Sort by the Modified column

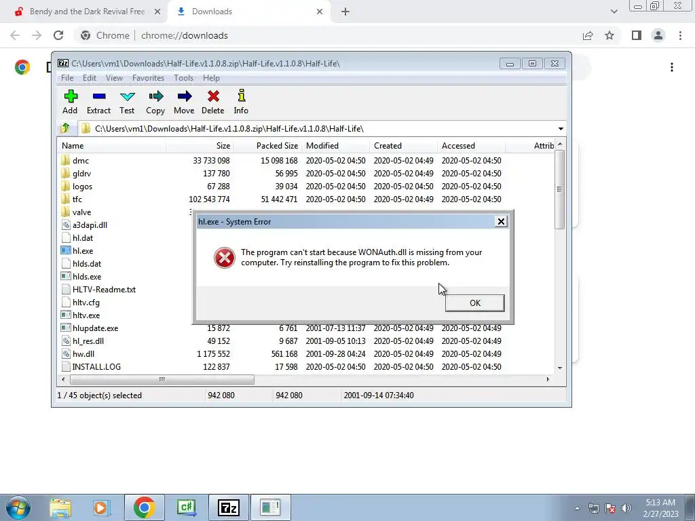tap(335, 146)
